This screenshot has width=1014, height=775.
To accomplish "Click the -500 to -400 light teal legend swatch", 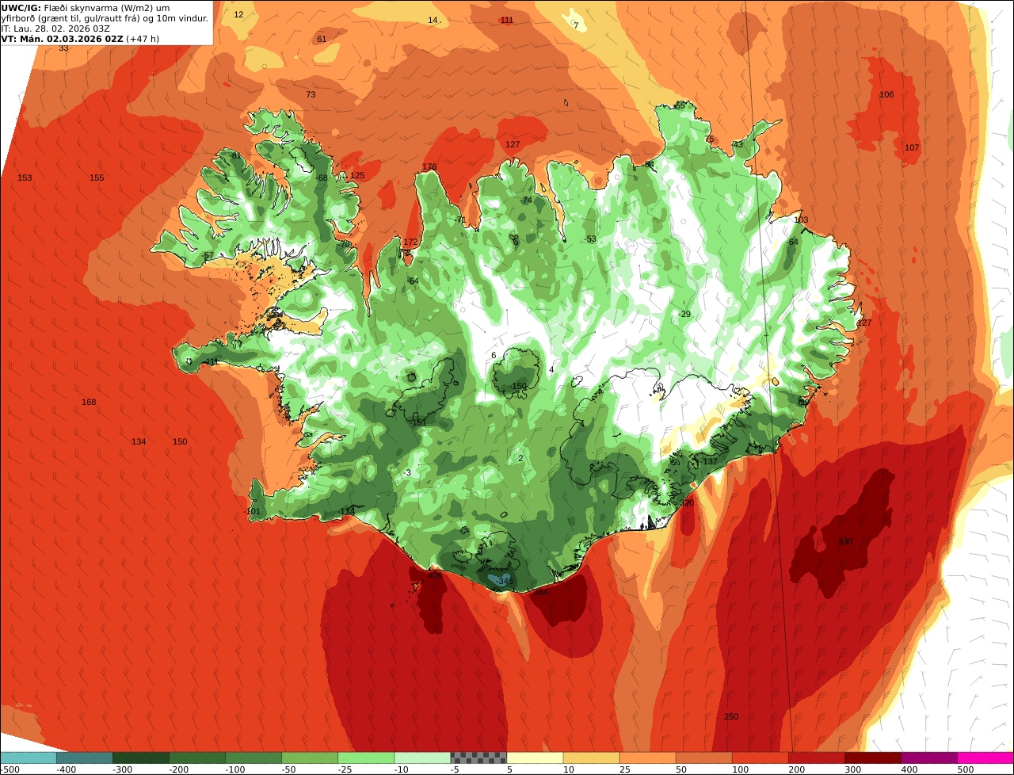I will coord(29,758).
